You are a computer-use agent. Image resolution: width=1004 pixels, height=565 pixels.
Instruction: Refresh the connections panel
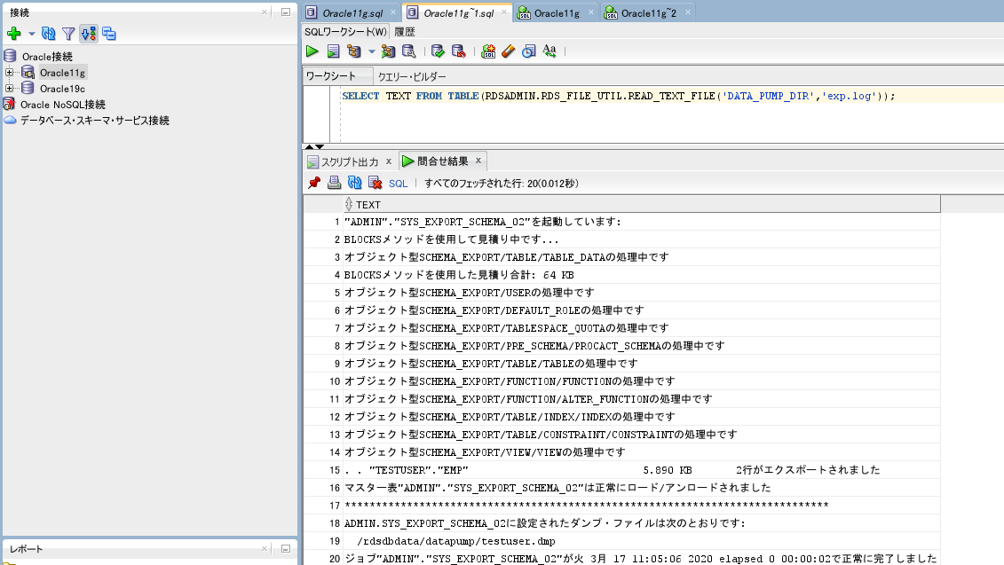click(x=48, y=34)
